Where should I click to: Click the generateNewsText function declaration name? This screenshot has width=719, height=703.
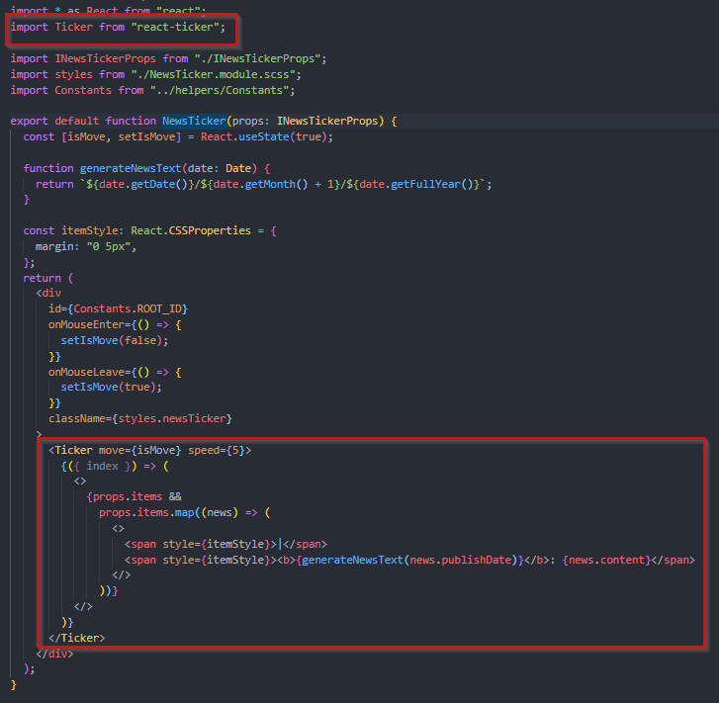click(131, 168)
